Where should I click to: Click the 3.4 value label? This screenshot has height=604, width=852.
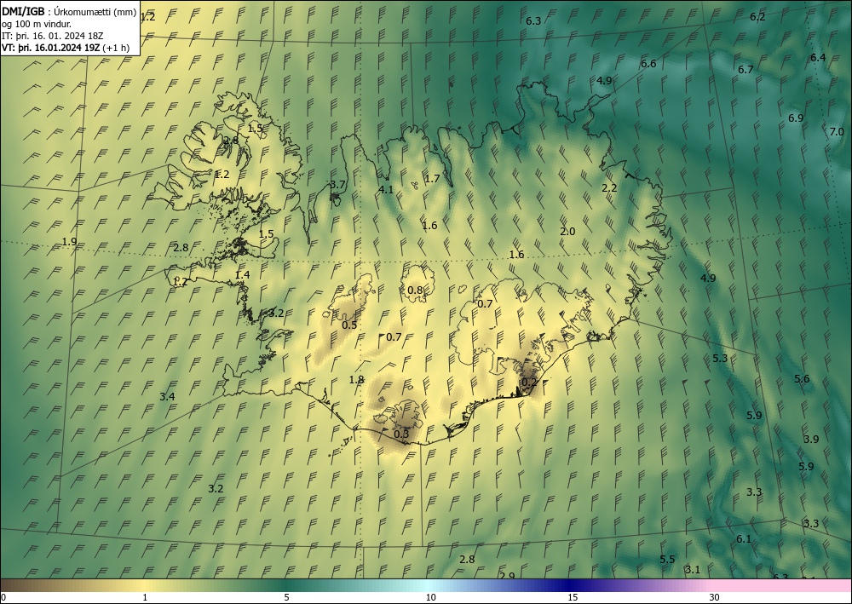tap(167, 396)
